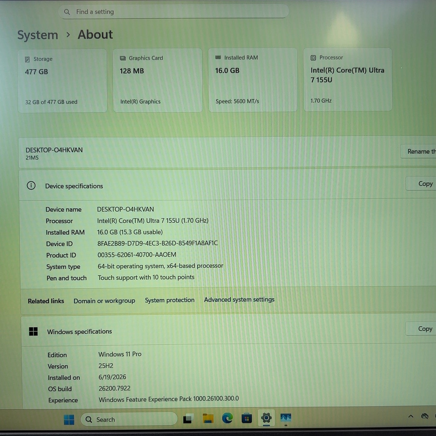The width and height of the screenshot is (436, 436).
Task: Click processor value Intel(R) Core(TM) Ultra 7 155U (1.70 GHz)
Action: coord(153,221)
